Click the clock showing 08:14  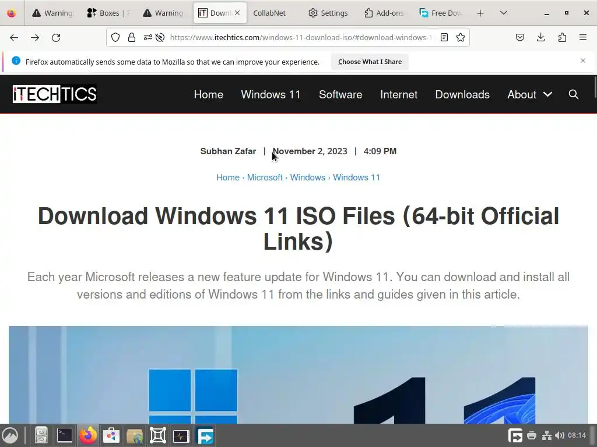(x=577, y=435)
